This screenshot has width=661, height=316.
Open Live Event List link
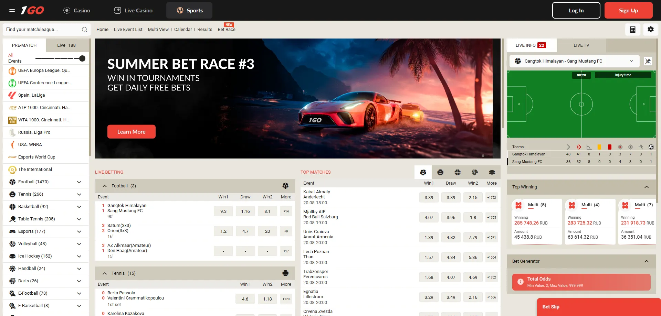(128, 30)
